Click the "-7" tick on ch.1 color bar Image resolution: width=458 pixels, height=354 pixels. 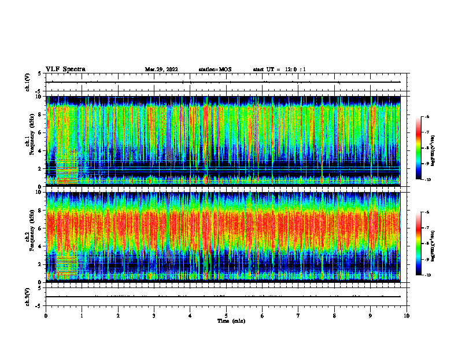click(427, 132)
